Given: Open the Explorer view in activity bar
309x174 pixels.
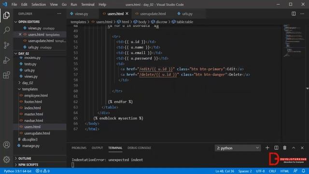Looking at the screenshot, I should click(6, 15).
